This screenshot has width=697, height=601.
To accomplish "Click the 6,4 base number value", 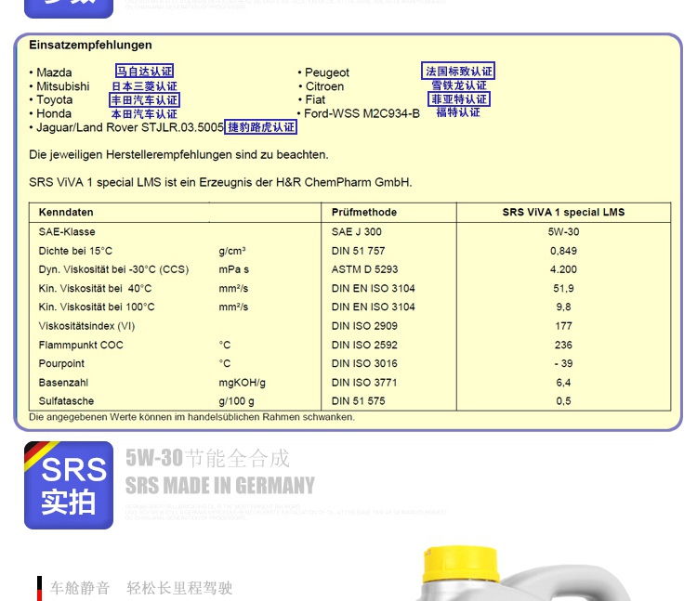I will [563, 383].
